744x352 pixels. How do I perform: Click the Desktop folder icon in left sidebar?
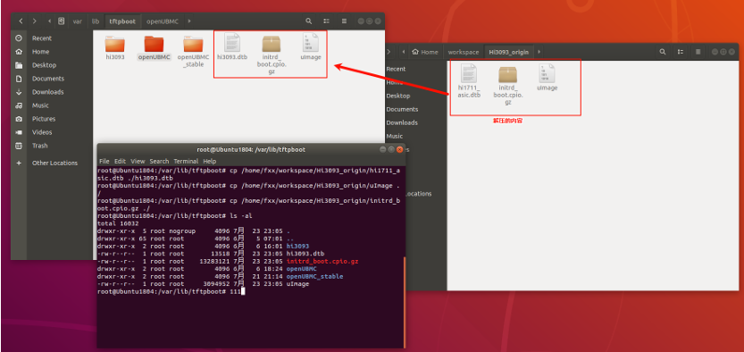click(x=19, y=65)
